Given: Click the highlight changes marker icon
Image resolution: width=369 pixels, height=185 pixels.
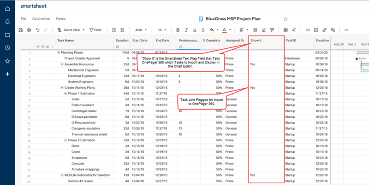Looking at the screenshot, I should [294, 30].
